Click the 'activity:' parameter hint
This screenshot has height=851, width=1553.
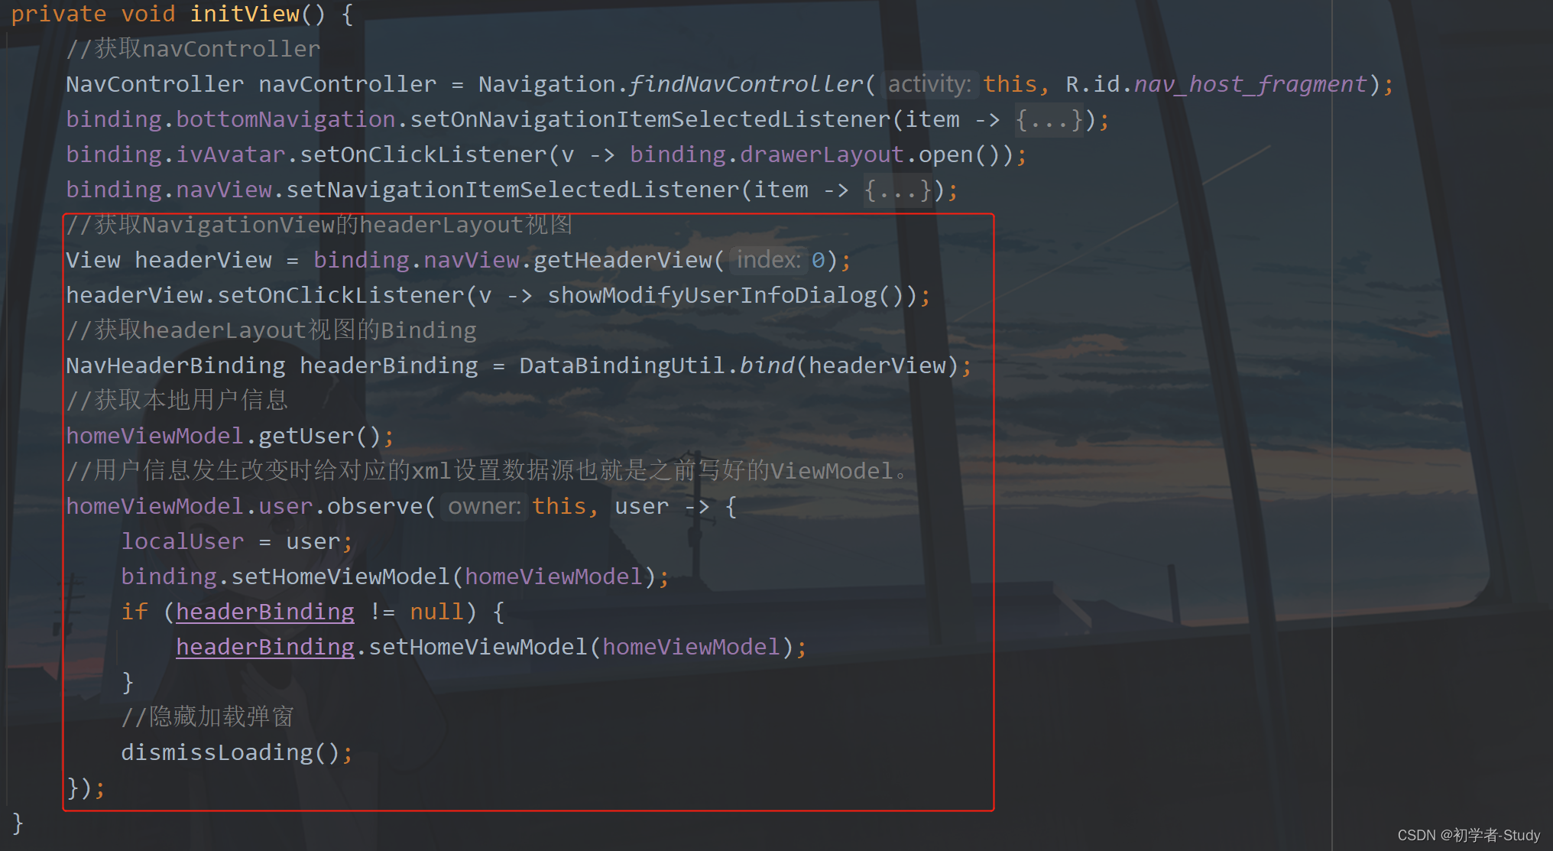(x=929, y=84)
